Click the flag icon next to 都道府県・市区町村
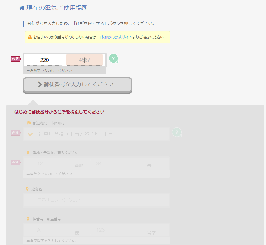This screenshot has width=266, height=245. pyautogui.click(x=29, y=123)
